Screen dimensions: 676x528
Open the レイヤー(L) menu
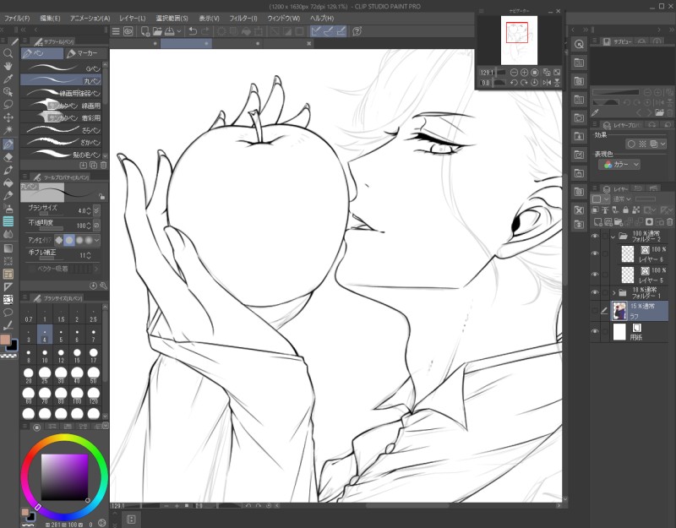[133, 18]
